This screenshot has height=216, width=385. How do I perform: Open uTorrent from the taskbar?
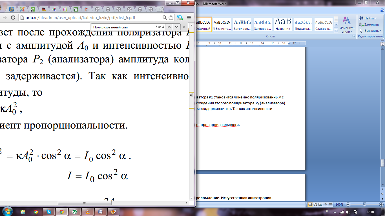pyautogui.click(x=75, y=211)
